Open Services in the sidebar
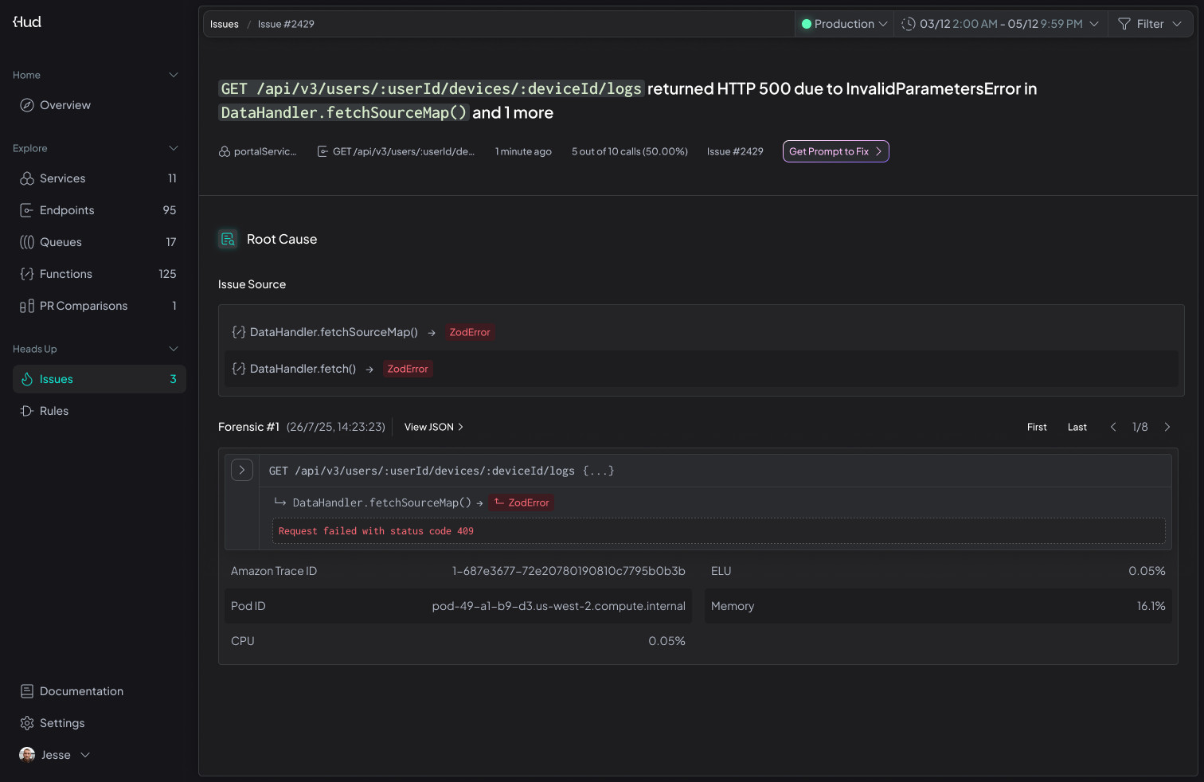The width and height of the screenshot is (1204, 782). (x=62, y=178)
